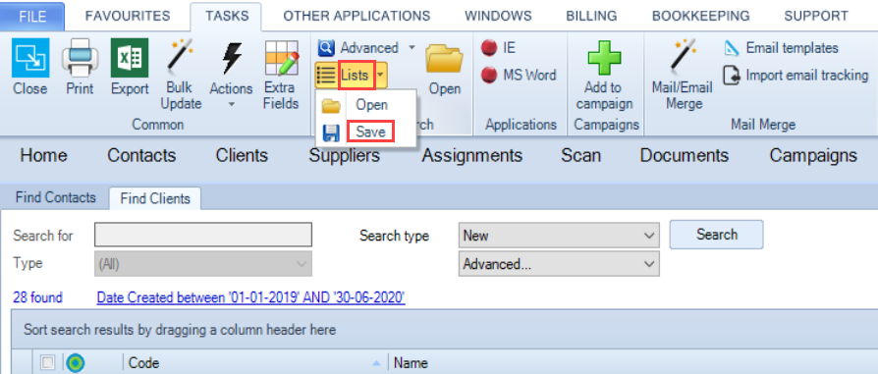Select the TASKS ribbon tab
Screen dimensions: 878x374
pyautogui.click(x=227, y=17)
